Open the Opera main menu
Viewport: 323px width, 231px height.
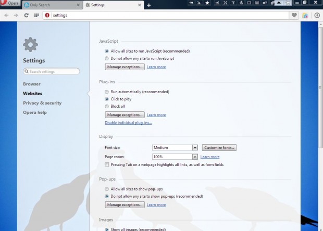click(10, 3)
